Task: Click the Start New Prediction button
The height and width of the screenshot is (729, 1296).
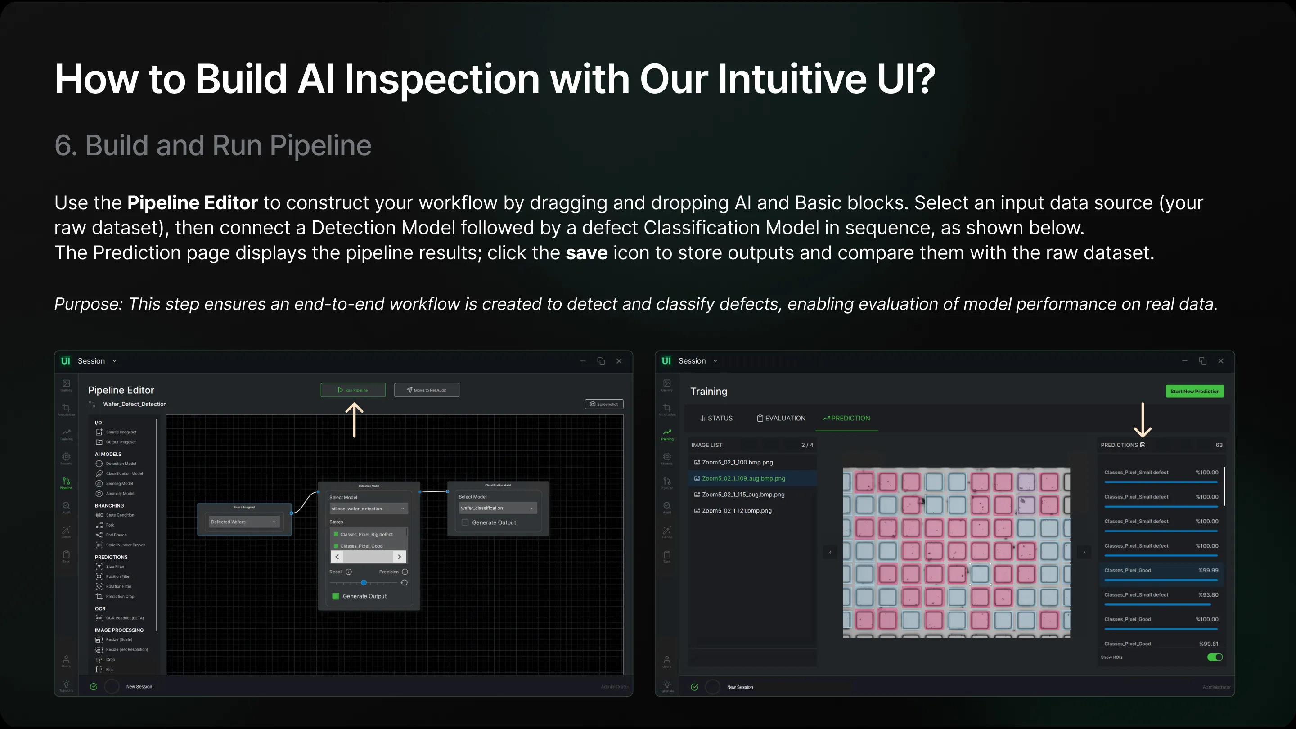Action: pyautogui.click(x=1195, y=391)
